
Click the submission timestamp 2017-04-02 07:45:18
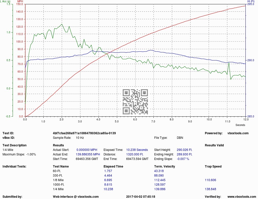(141, 197)
